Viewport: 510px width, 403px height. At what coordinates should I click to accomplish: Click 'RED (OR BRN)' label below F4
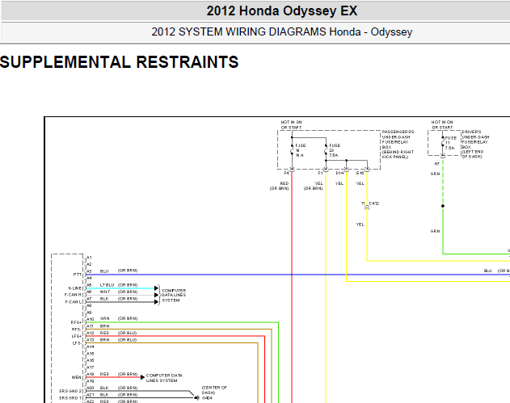(x=280, y=186)
